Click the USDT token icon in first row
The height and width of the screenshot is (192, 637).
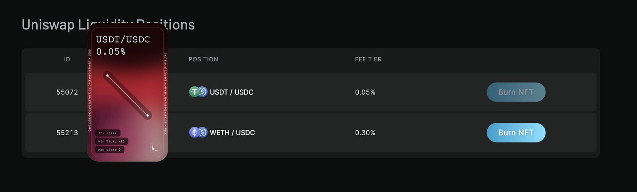coord(194,92)
